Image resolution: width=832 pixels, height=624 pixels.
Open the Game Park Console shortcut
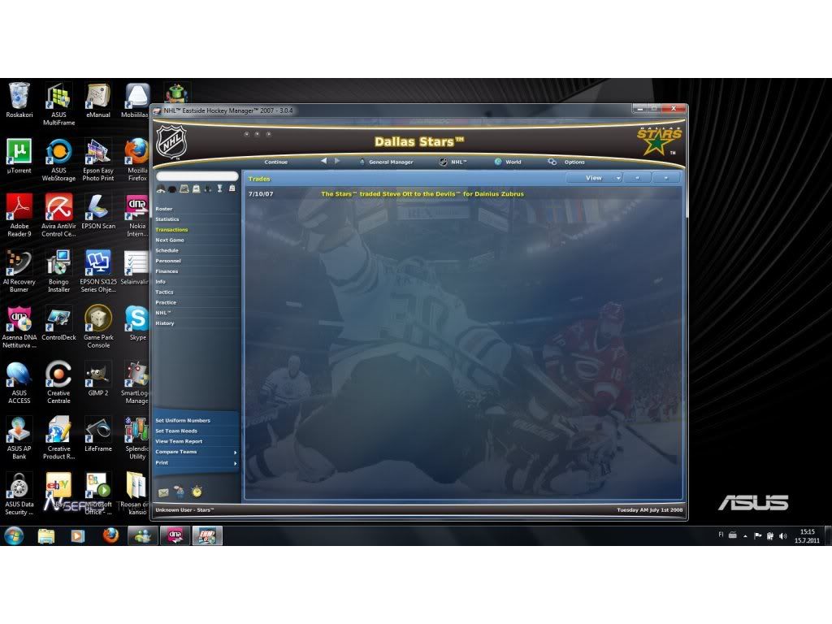(x=98, y=327)
